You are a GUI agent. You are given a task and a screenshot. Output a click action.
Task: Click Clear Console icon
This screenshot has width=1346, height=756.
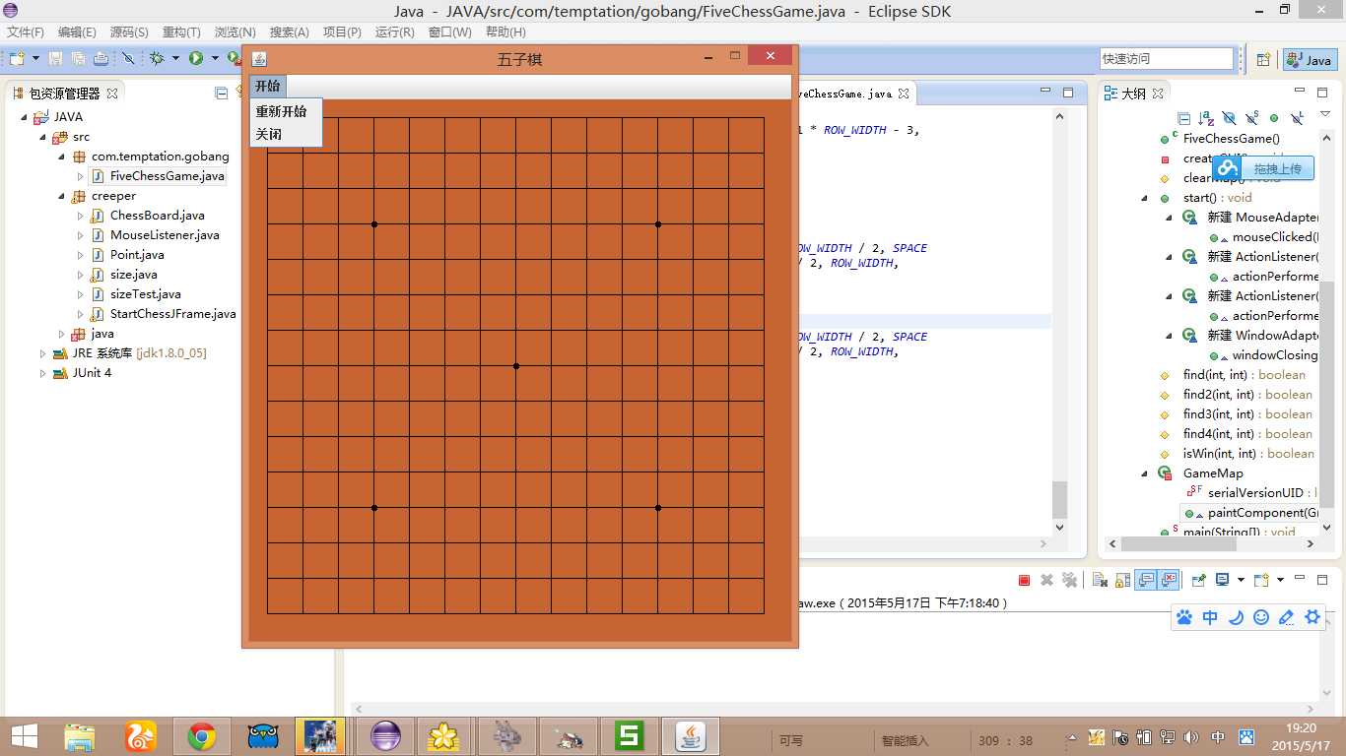[1101, 581]
